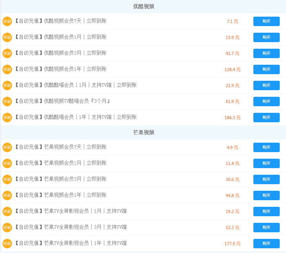Open the 优酷视频会员1年 product title
The height and width of the screenshot is (253, 286).
click(61, 69)
